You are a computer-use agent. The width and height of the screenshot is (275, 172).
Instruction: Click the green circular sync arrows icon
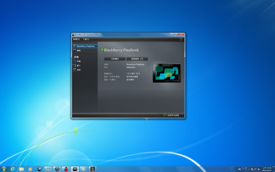(x=165, y=115)
